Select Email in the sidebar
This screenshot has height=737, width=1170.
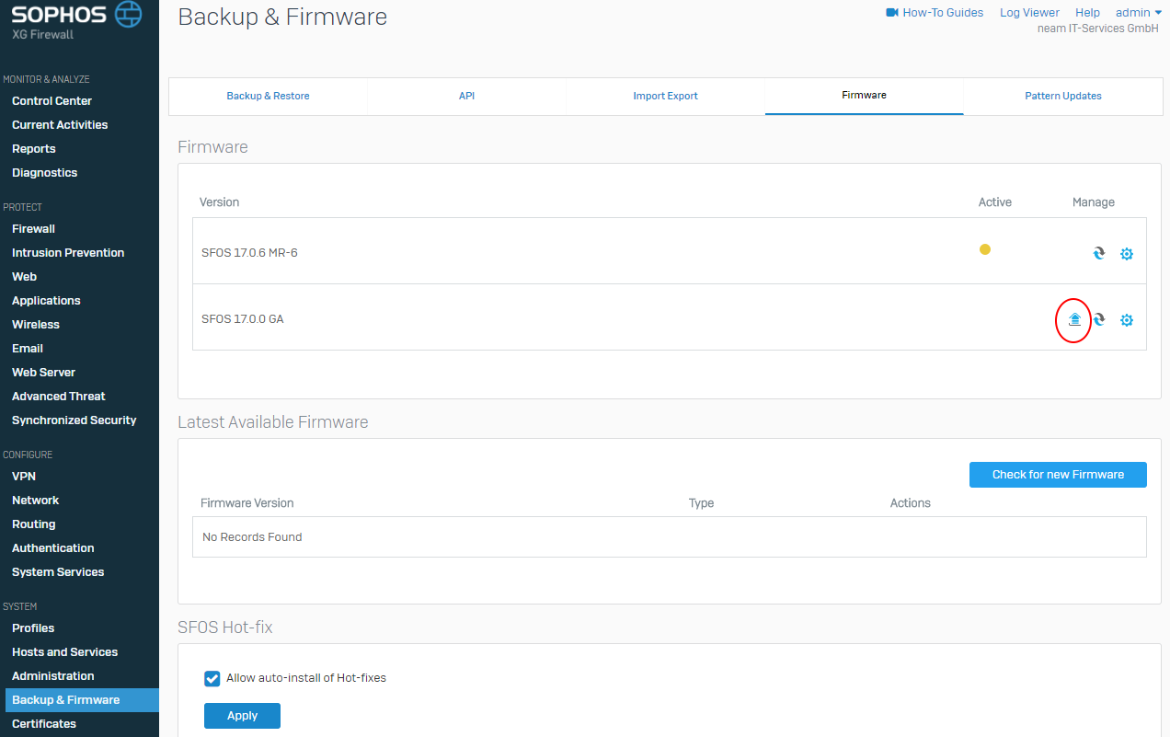coord(28,349)
